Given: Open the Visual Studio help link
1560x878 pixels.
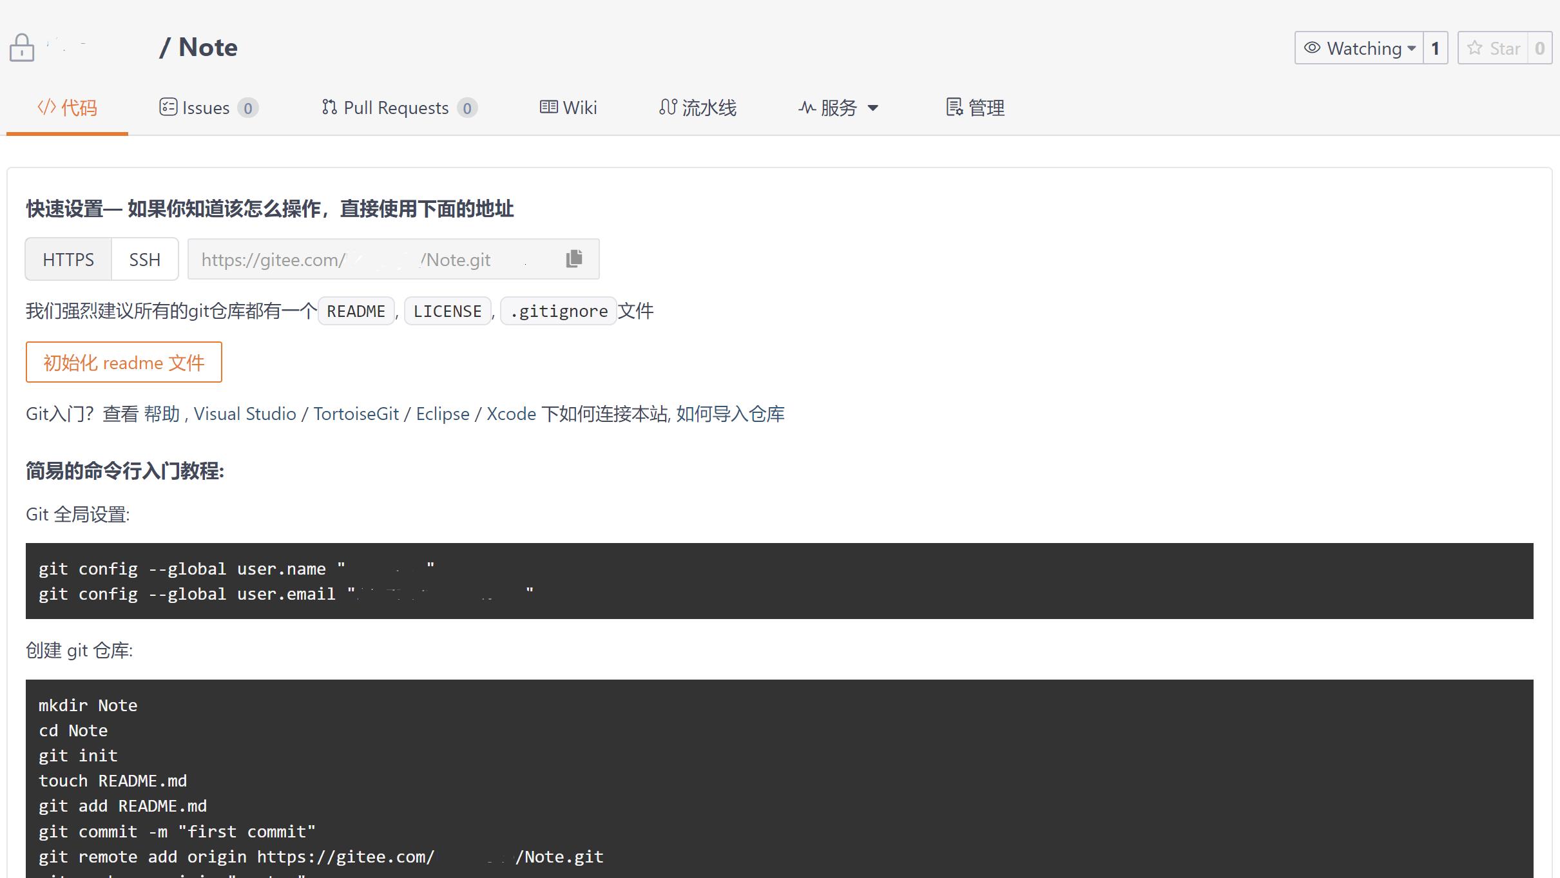Looking at the screenshot, I should click(x=245, y=414).
